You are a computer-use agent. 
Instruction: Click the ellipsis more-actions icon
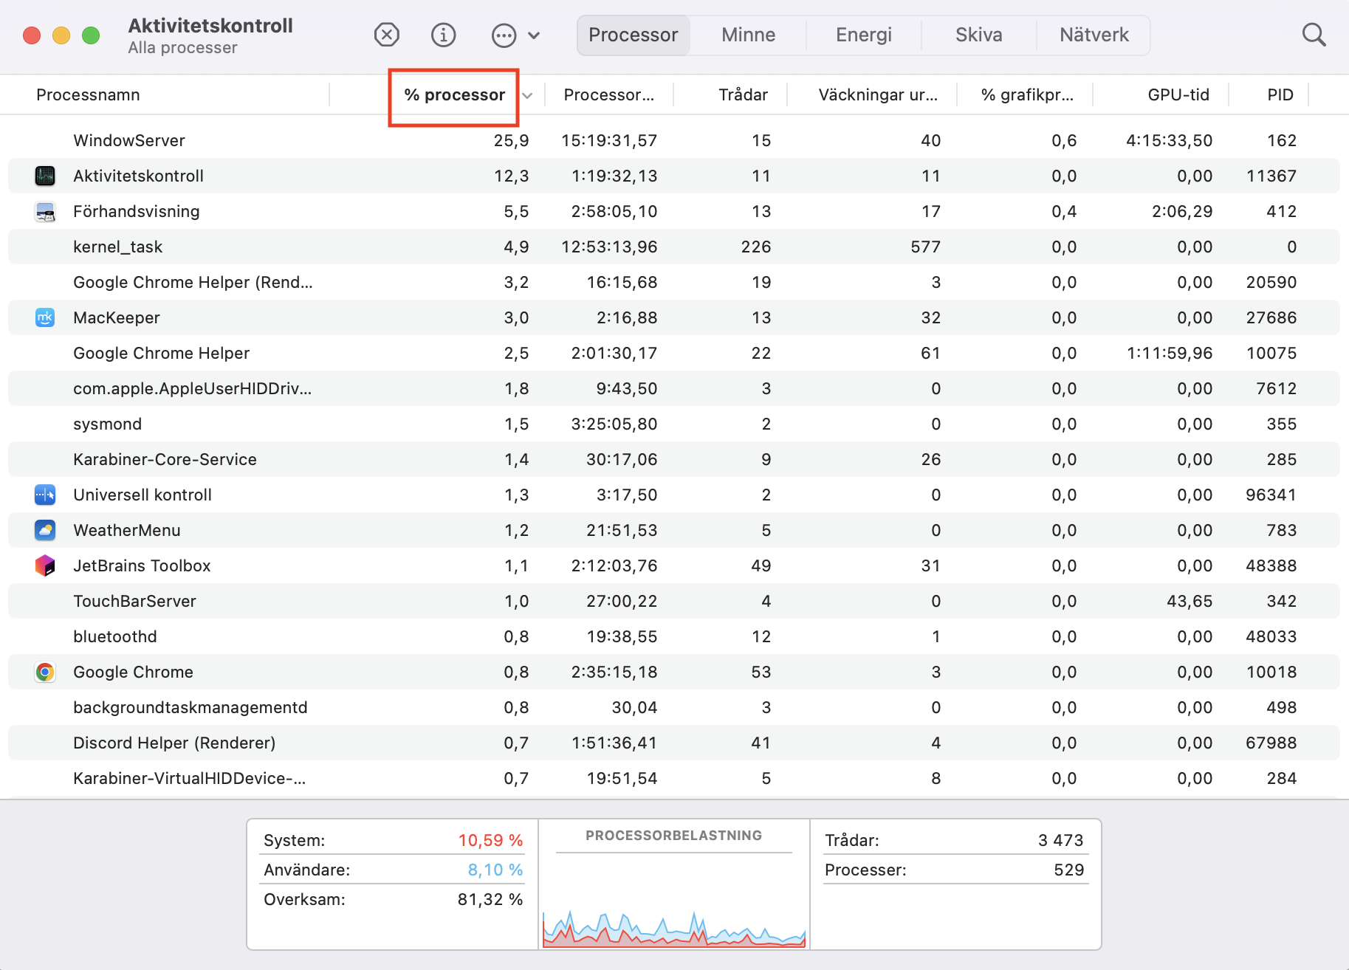pyautogui.click(x=504, y=35)
